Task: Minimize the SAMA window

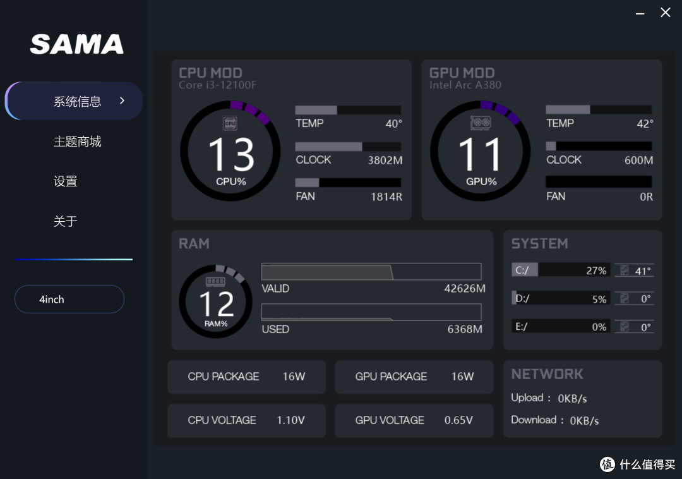Action: (x=640, y=13)
